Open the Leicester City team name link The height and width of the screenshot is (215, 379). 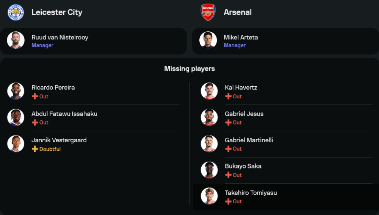pos(57,12)
